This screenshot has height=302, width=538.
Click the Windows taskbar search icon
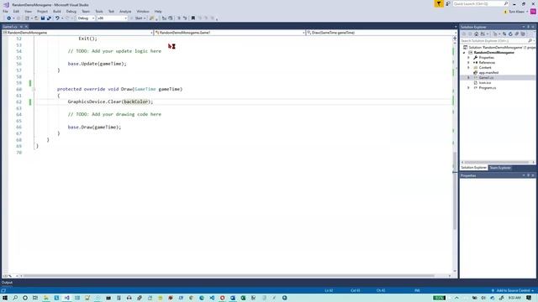(x=15, y=298)
